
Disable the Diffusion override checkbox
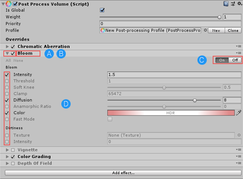click(7, 100)
